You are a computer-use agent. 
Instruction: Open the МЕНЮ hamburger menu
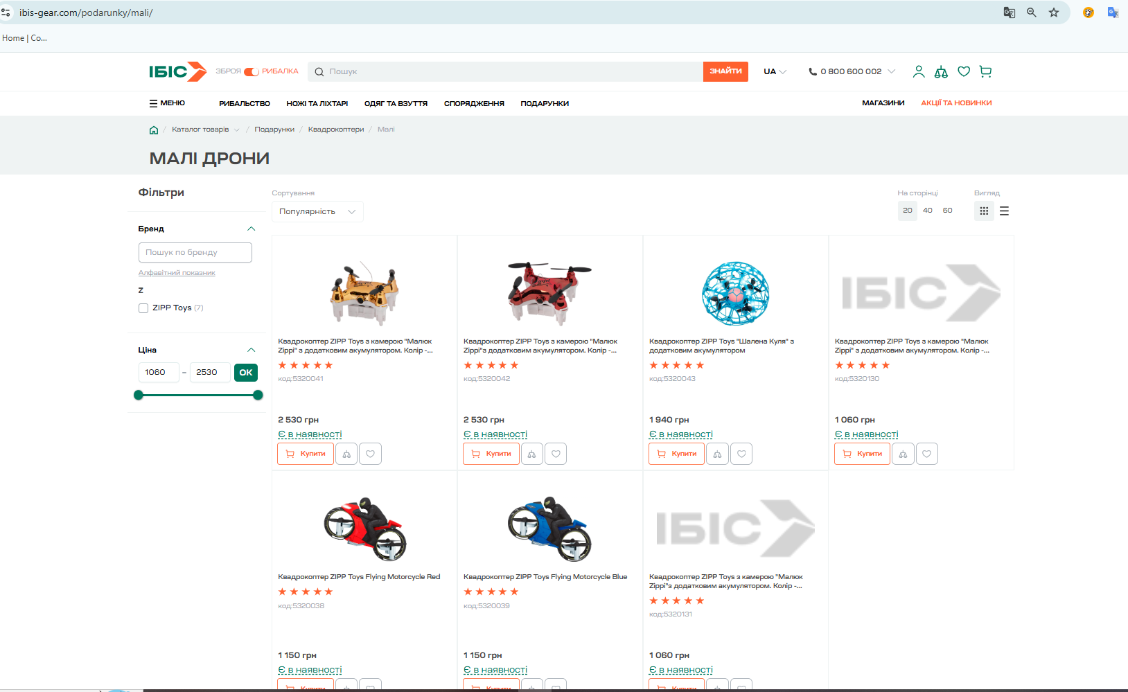click(x=167, y=103)
